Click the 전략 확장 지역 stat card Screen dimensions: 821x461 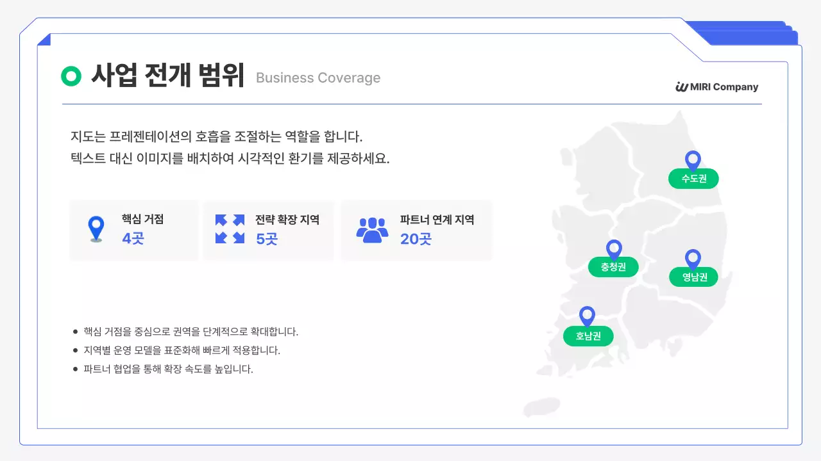[x=269, y=230]
